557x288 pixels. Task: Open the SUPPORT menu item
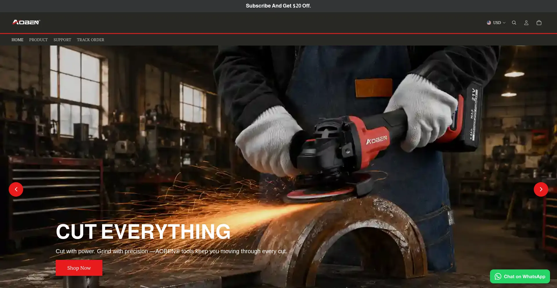pos(62,40)
